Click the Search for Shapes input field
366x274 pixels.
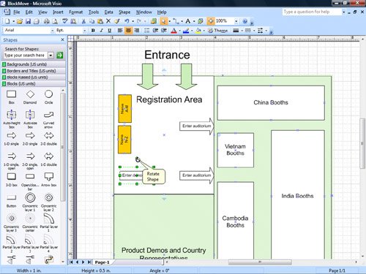[26, 56]
